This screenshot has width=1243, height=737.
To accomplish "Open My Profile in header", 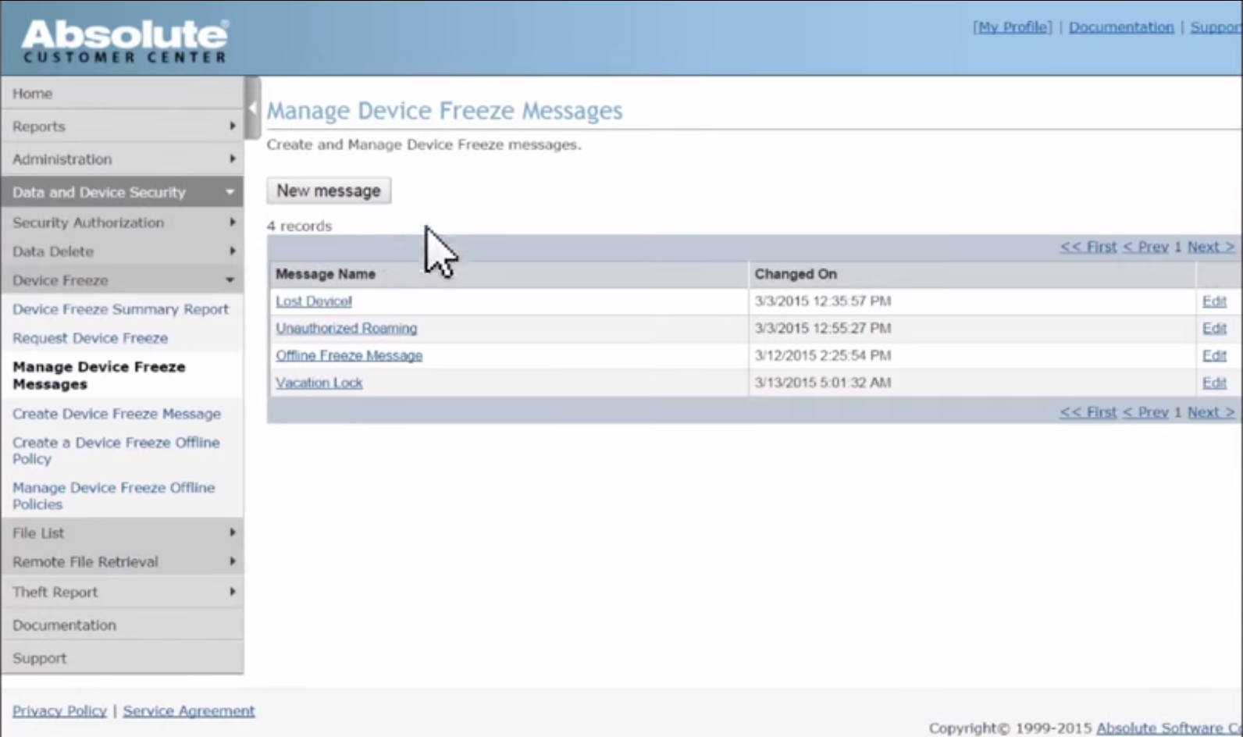I will (x=1012, y=27).
